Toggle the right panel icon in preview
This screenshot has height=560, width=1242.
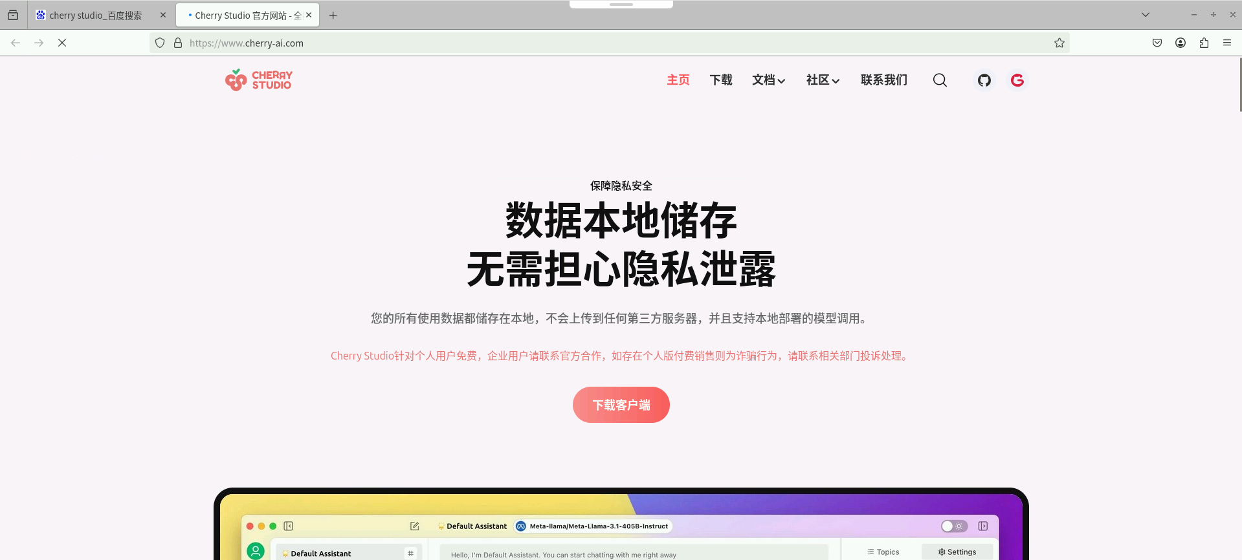[983, 526]
